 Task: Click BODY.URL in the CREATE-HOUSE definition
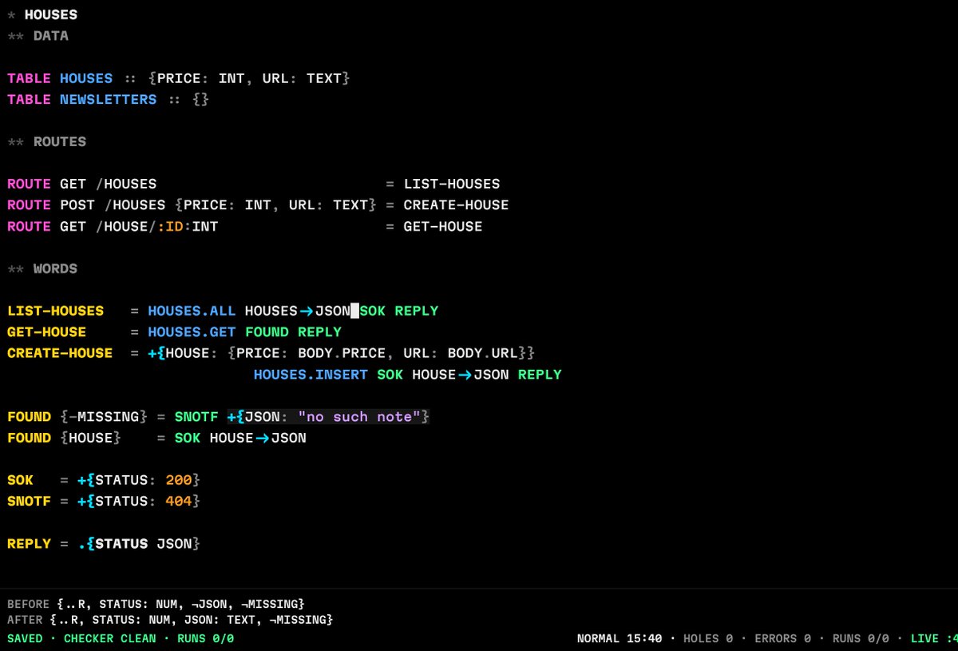pos(482,353)
